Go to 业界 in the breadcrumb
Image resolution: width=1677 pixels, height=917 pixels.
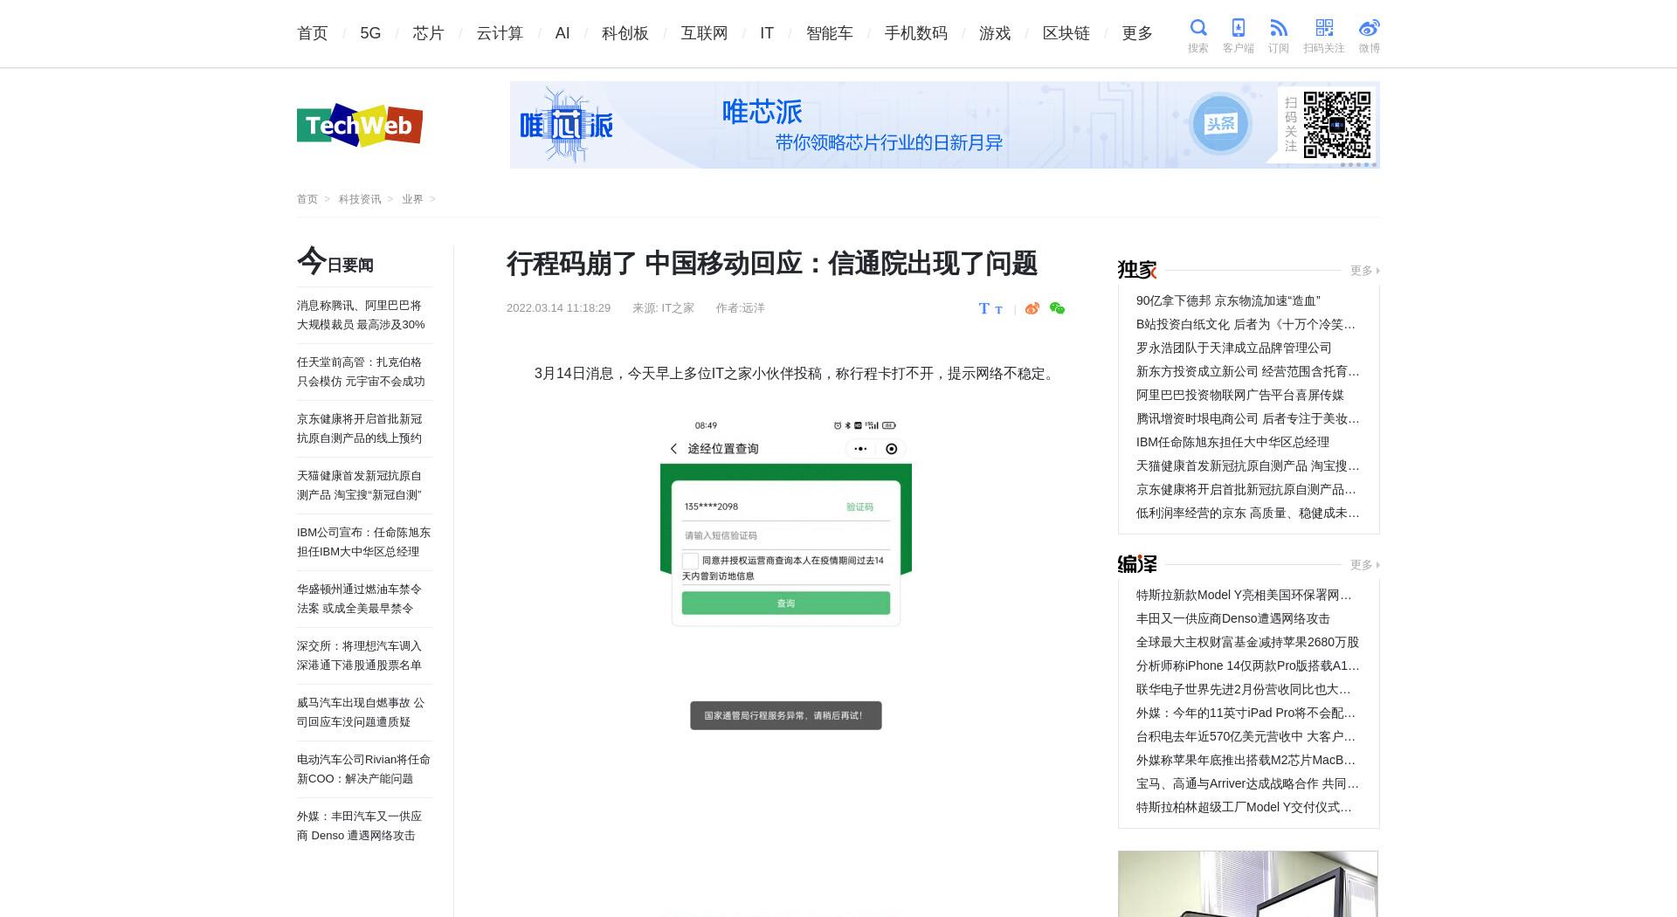[412, 199]
